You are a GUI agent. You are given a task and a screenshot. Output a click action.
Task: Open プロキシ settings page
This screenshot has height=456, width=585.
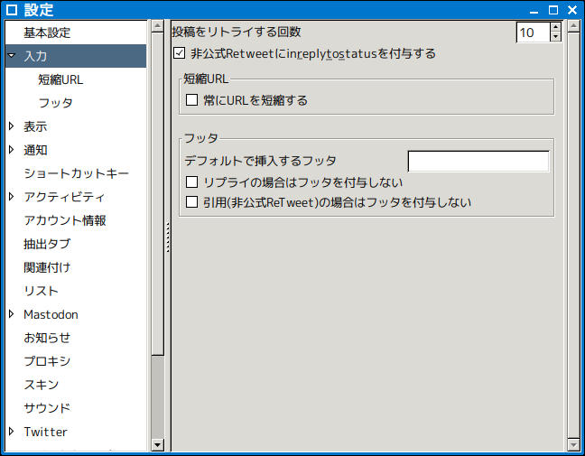[47, 361]
